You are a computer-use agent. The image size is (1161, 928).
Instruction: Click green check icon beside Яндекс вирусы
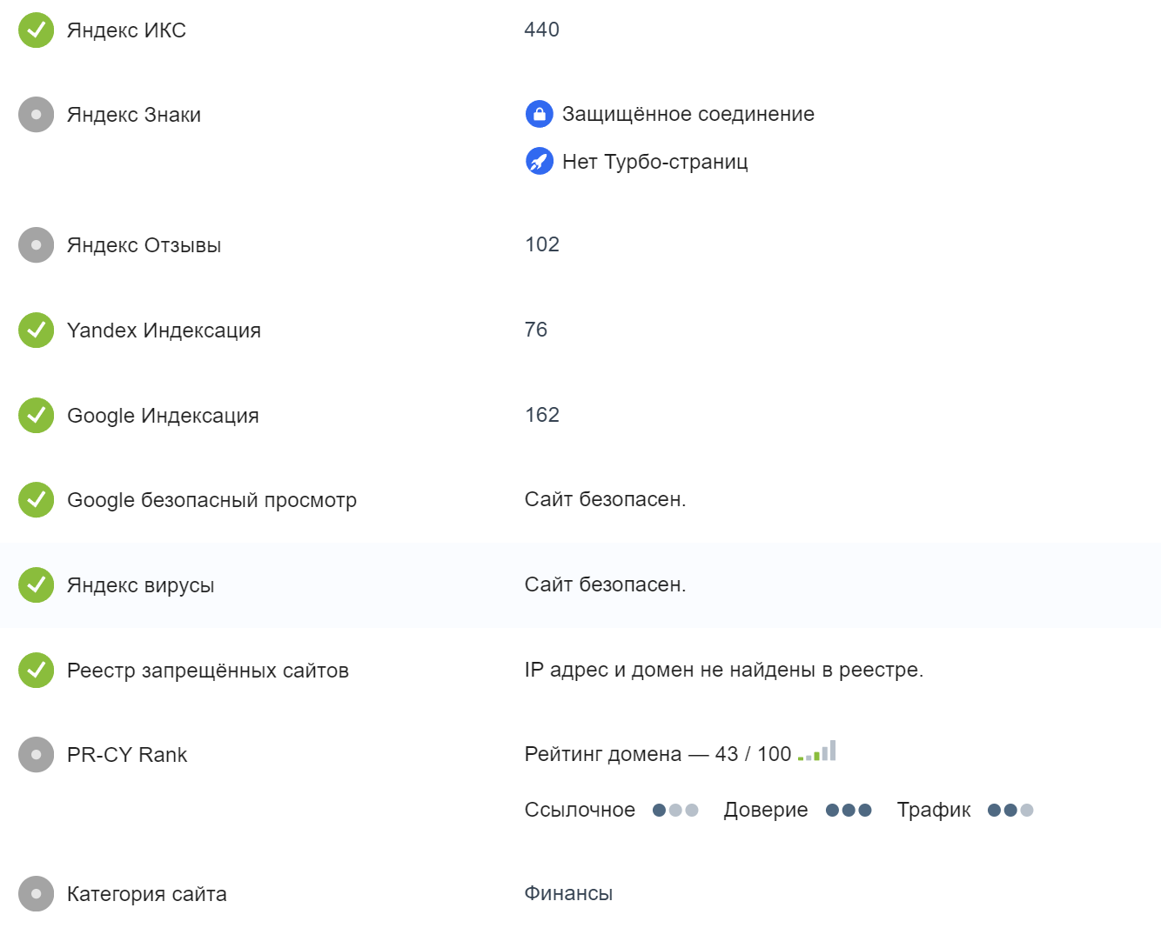[36, 585]
